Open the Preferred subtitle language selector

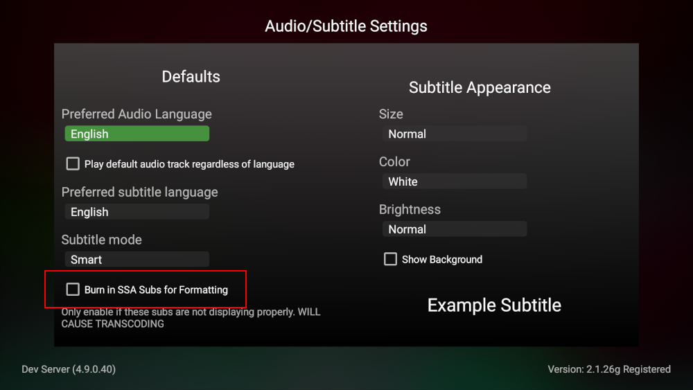point(137,212)
